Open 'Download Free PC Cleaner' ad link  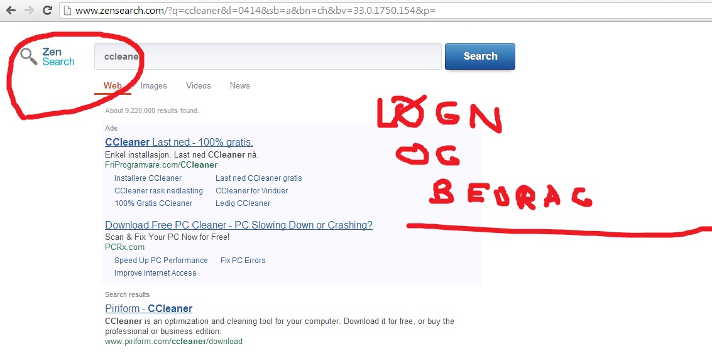(x=239, y=225)
